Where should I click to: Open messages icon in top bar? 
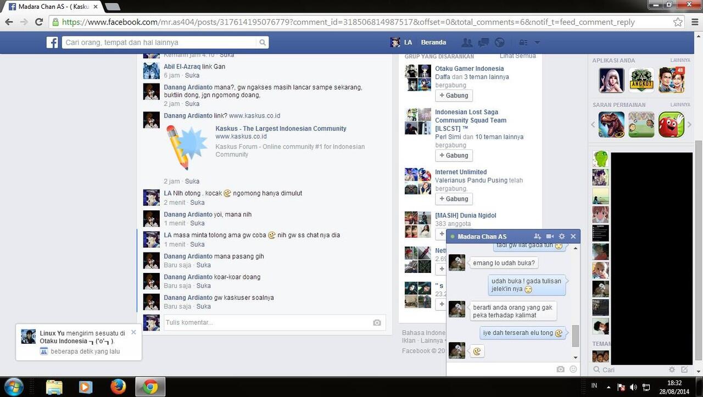(x=483, y=42)
